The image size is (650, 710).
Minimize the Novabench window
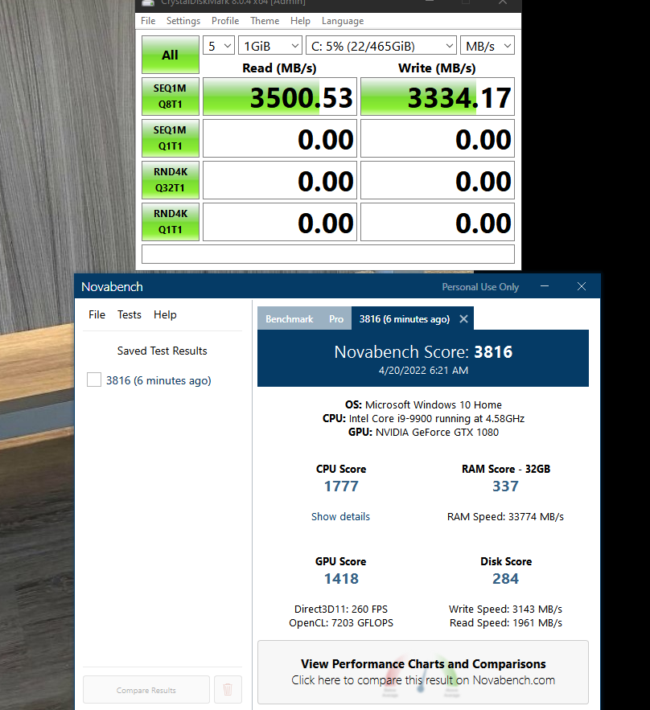(x=545, y=286)
